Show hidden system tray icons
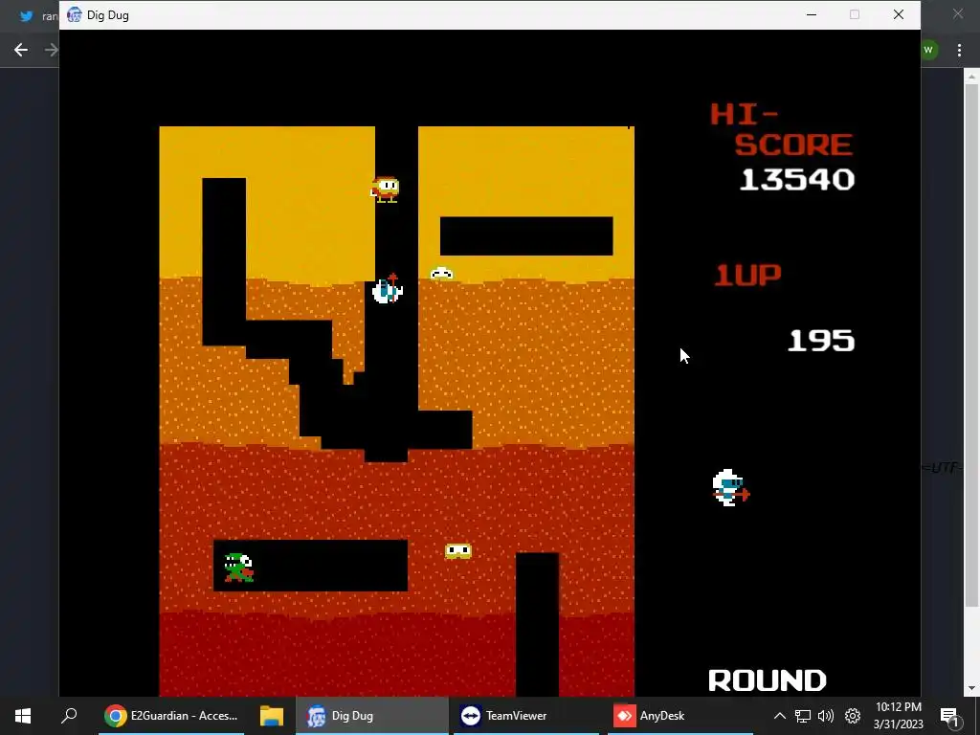The image size is (980, 735). (x=779, y=716)
